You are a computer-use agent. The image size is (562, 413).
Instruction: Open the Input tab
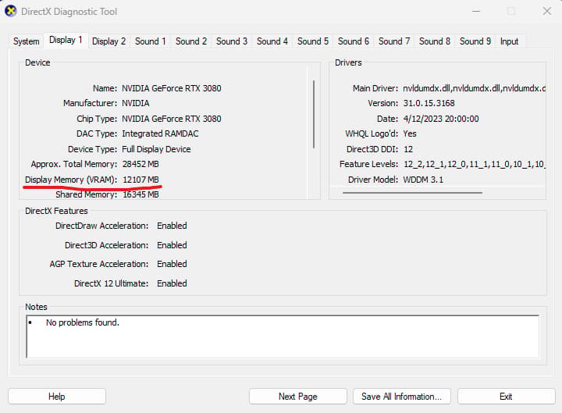tap(509, 41)
